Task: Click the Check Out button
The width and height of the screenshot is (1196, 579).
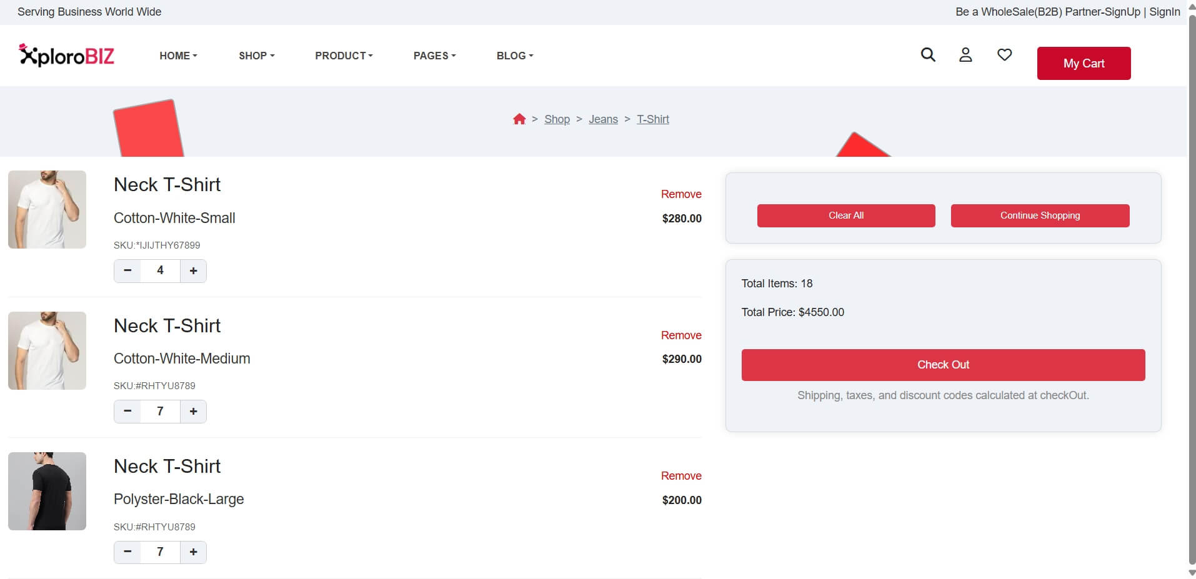Action: [943, 364]
